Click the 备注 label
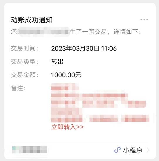The height and width of the screenshot is (161, 159). click(x=18, y=88)
